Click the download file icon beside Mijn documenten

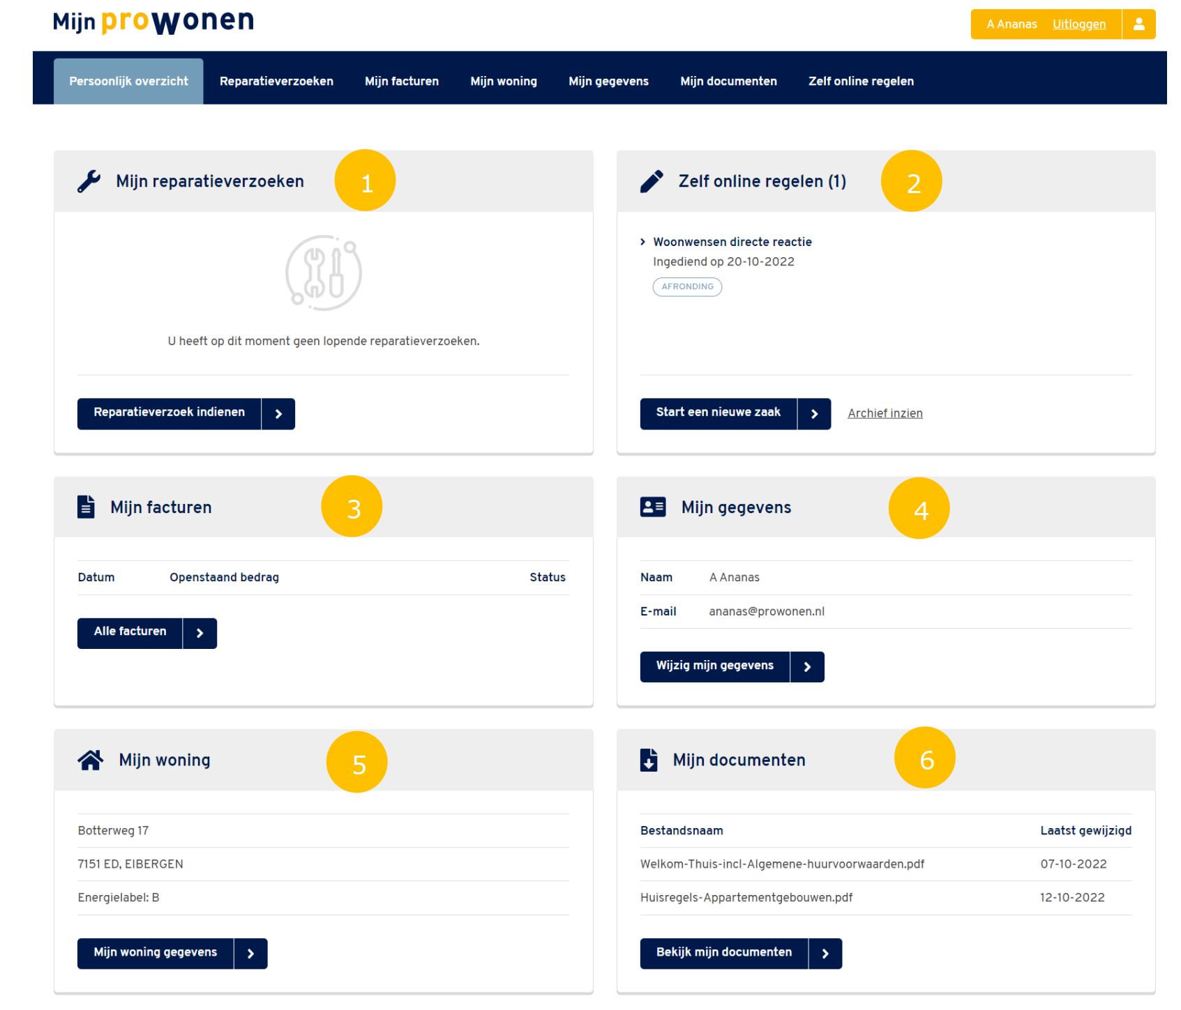(x=649, y=760)
